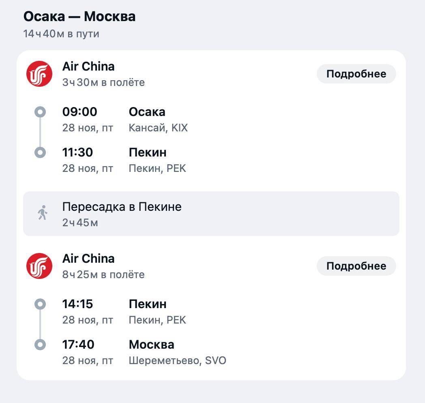This screenshot has width=425, height=403.
Task: Select the 09:00 departure time
Action: (79, 111)
